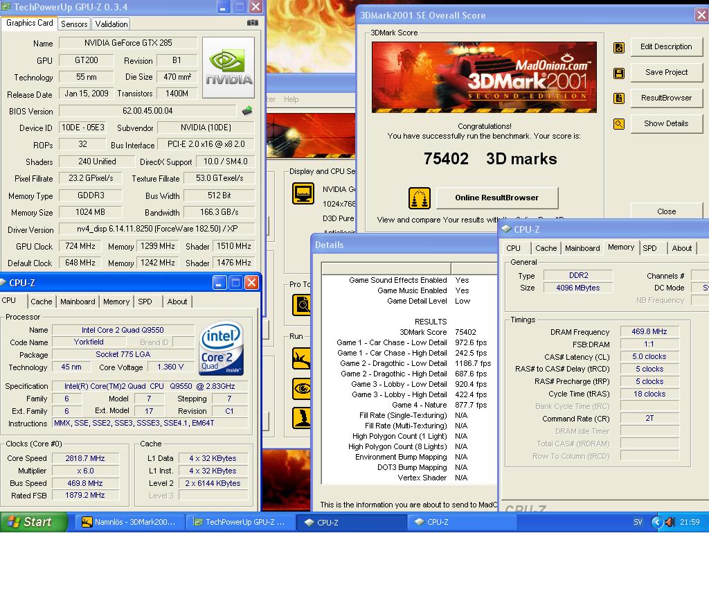The height and width of the screenshot is (610, 709).
Task: Close the 3DMark2001 SE Overall Score dialog
Action: (x=701, y=15)
